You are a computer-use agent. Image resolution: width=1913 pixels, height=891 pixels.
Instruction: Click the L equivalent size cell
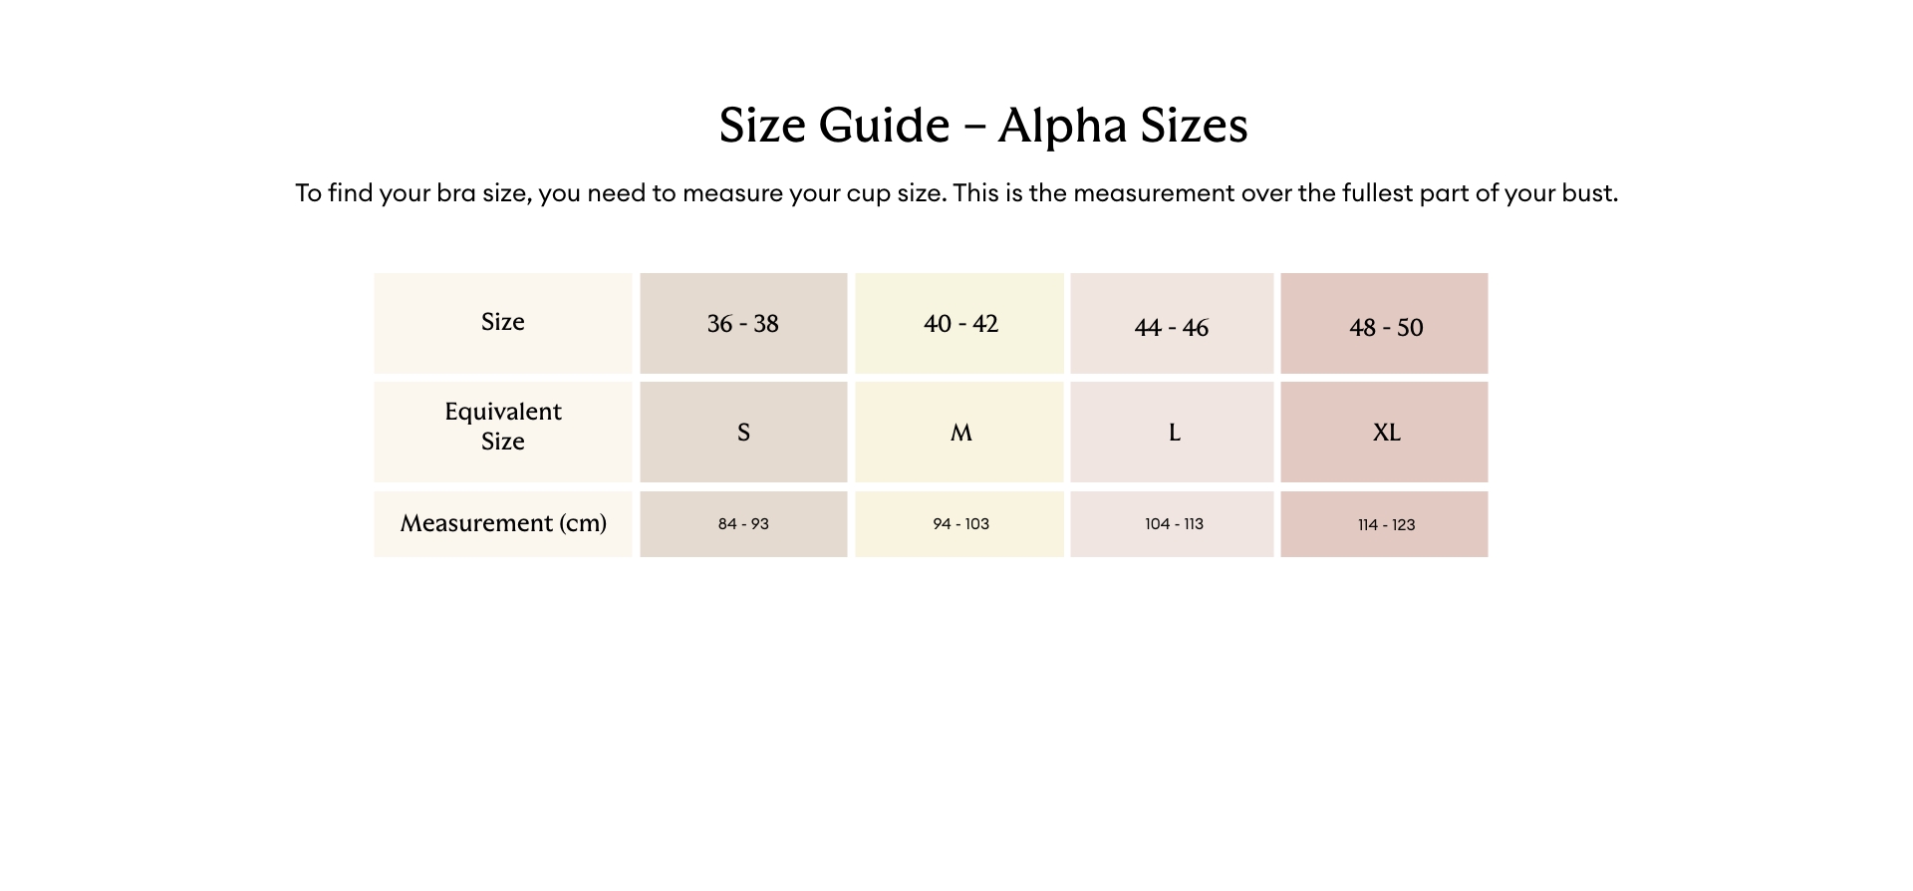pyautogui.click(x=1172, y=433)
